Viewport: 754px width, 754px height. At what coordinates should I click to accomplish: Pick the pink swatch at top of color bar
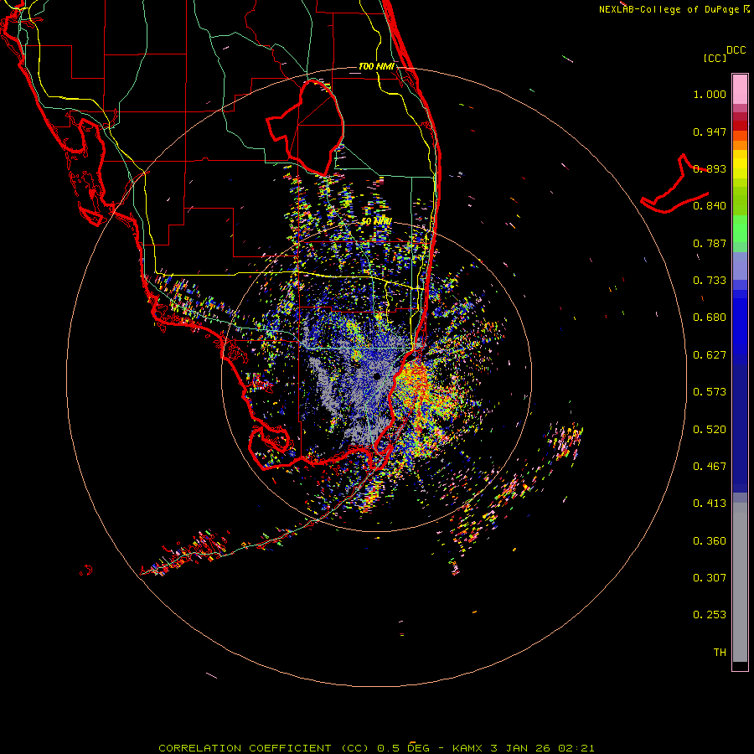coord(740,90)
